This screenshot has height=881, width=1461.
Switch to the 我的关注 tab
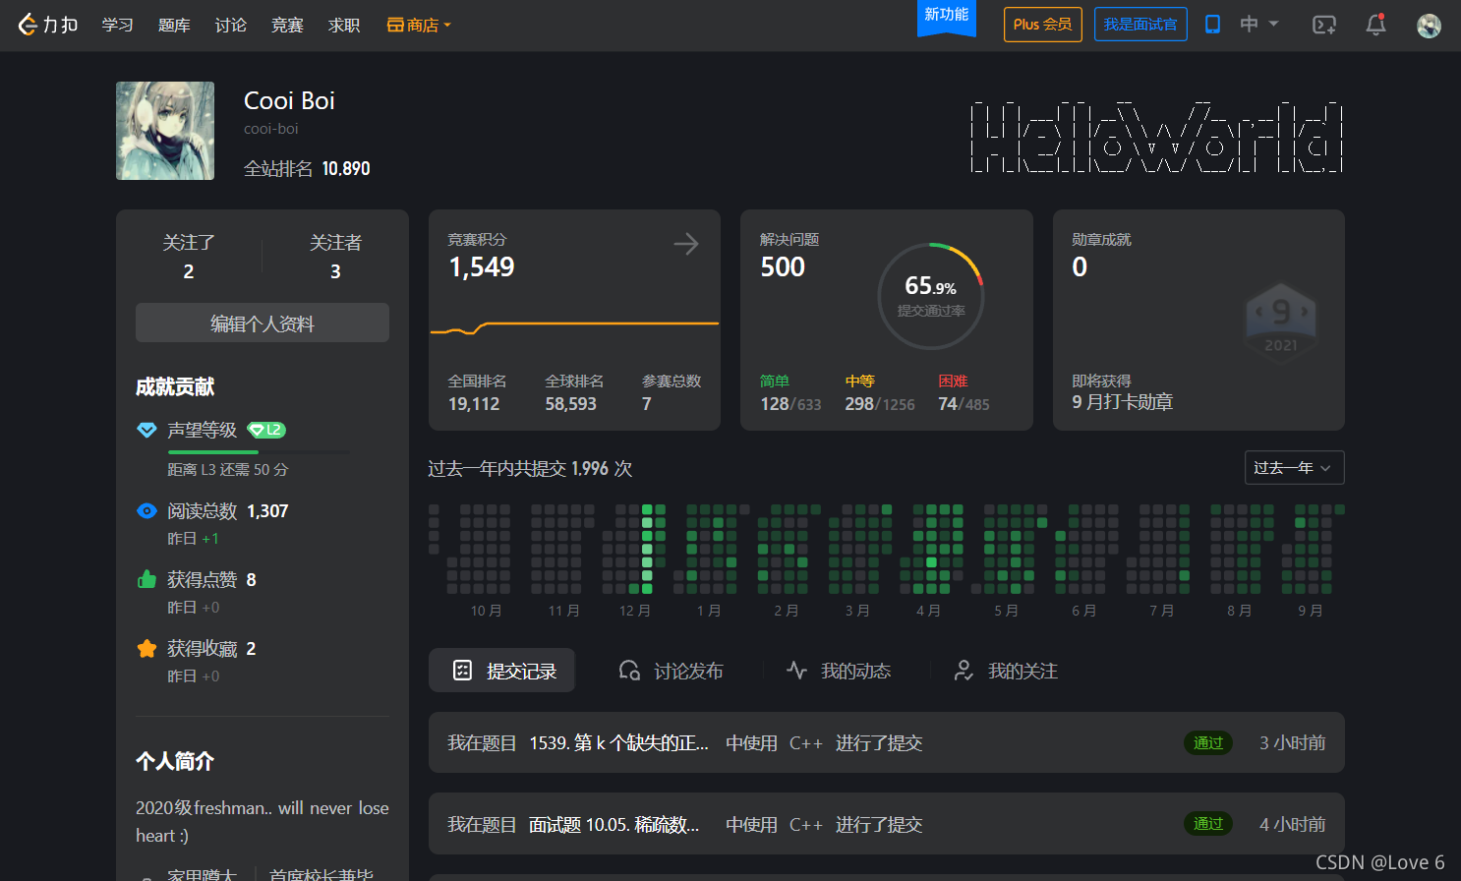pos(1006,671)
